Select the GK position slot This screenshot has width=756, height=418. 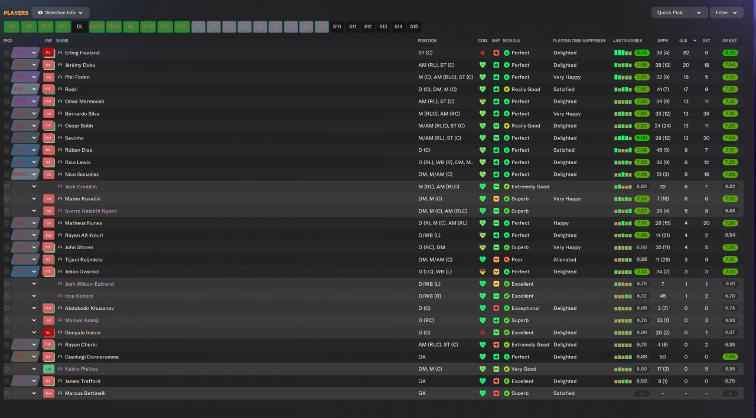pos(11,27)
